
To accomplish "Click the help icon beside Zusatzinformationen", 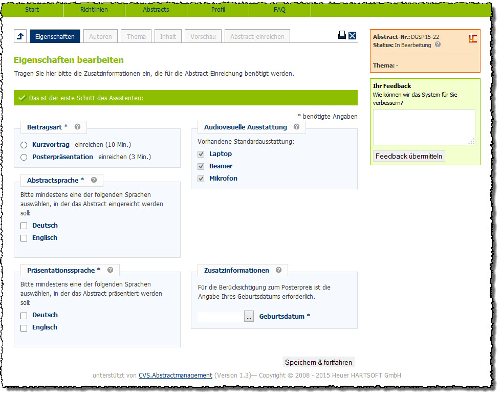I will coord(278,270).
